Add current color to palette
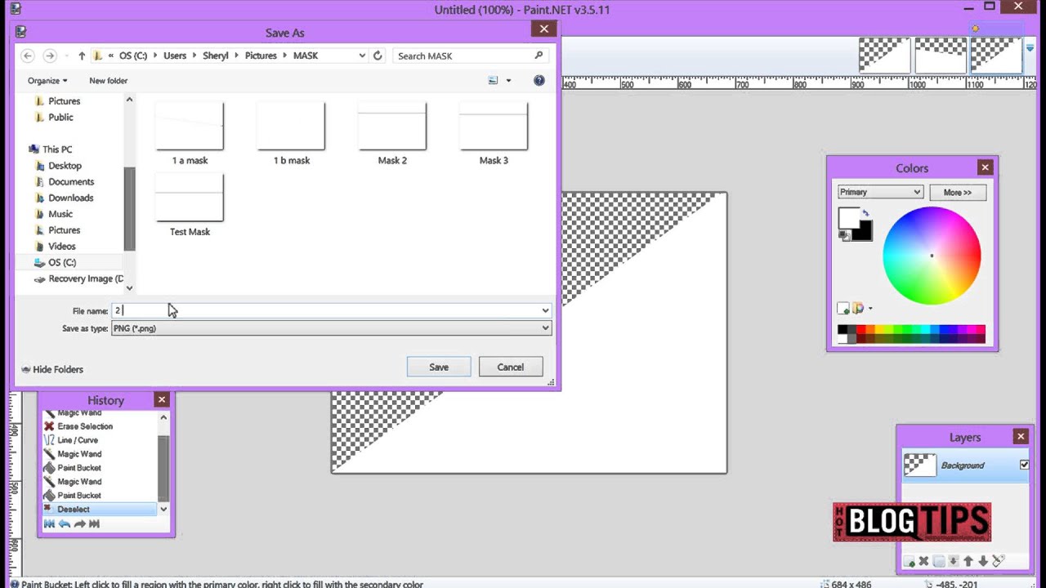 coord(843,309)
